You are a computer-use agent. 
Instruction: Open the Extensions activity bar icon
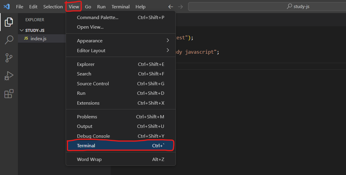pyautogui.click(x=9, y=94)
